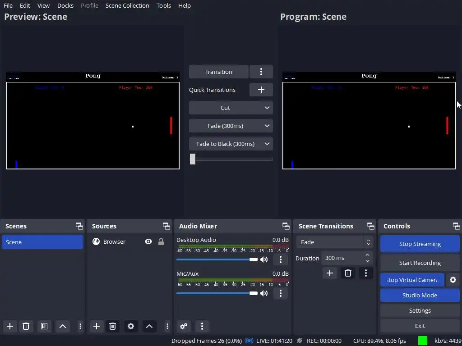Open advanced audio properties gears icon
This screenshot has height=346, width=462.
pyautogui.click(x=184, y=326)
